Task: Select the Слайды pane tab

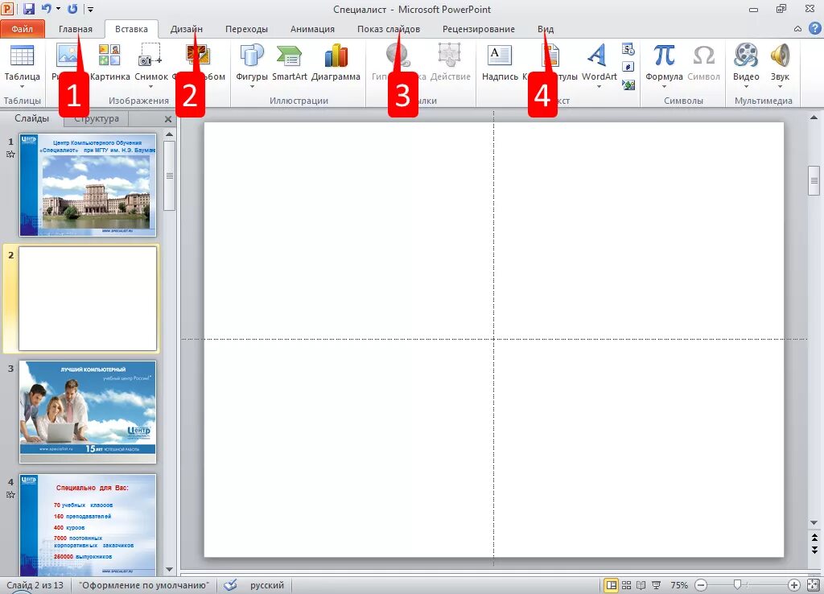Action: [31, 118]
